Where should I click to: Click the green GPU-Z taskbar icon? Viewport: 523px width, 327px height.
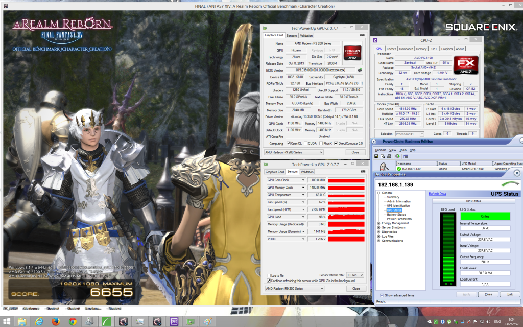click(x=191, y=322)
